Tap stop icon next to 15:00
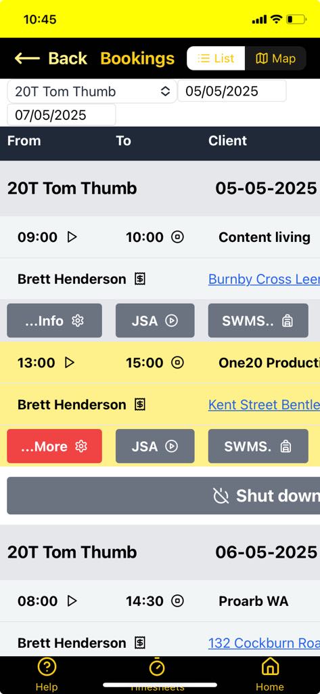This screenshot has width=320, height=694. (177, 363)
